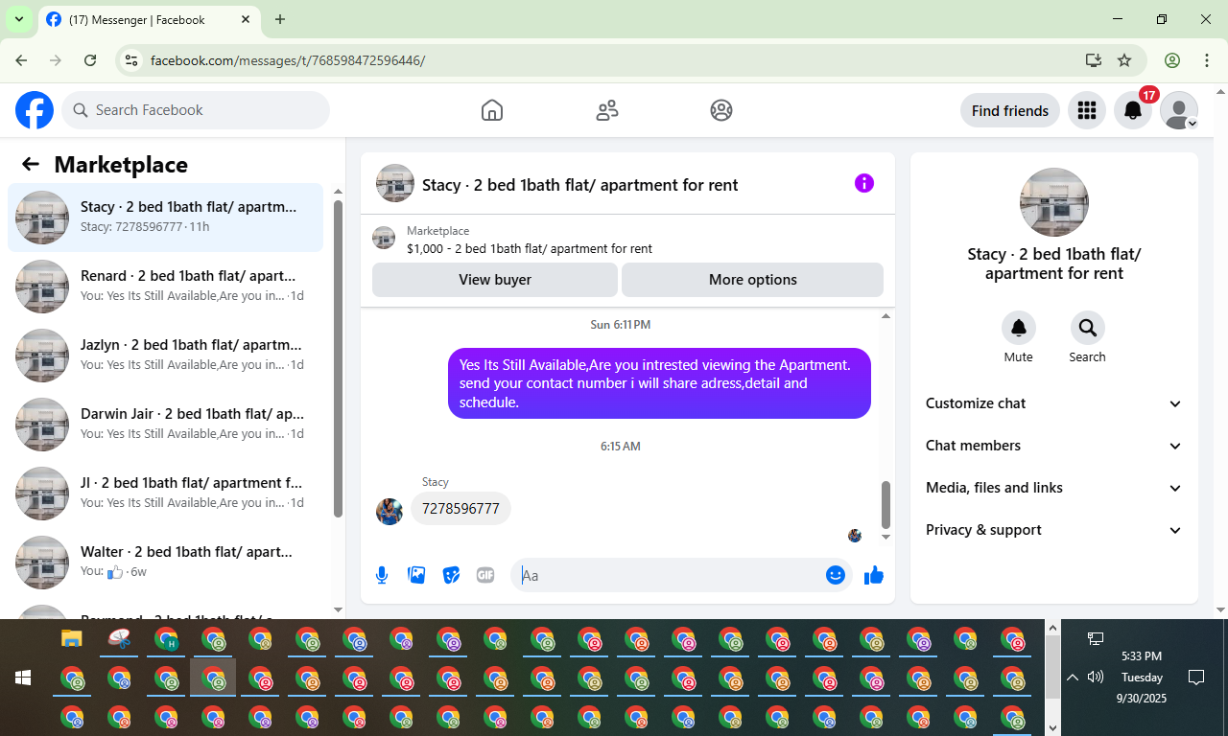Expand the Privacy & support section
This screenshot has height=736, width=1228.
(1054, 530)
